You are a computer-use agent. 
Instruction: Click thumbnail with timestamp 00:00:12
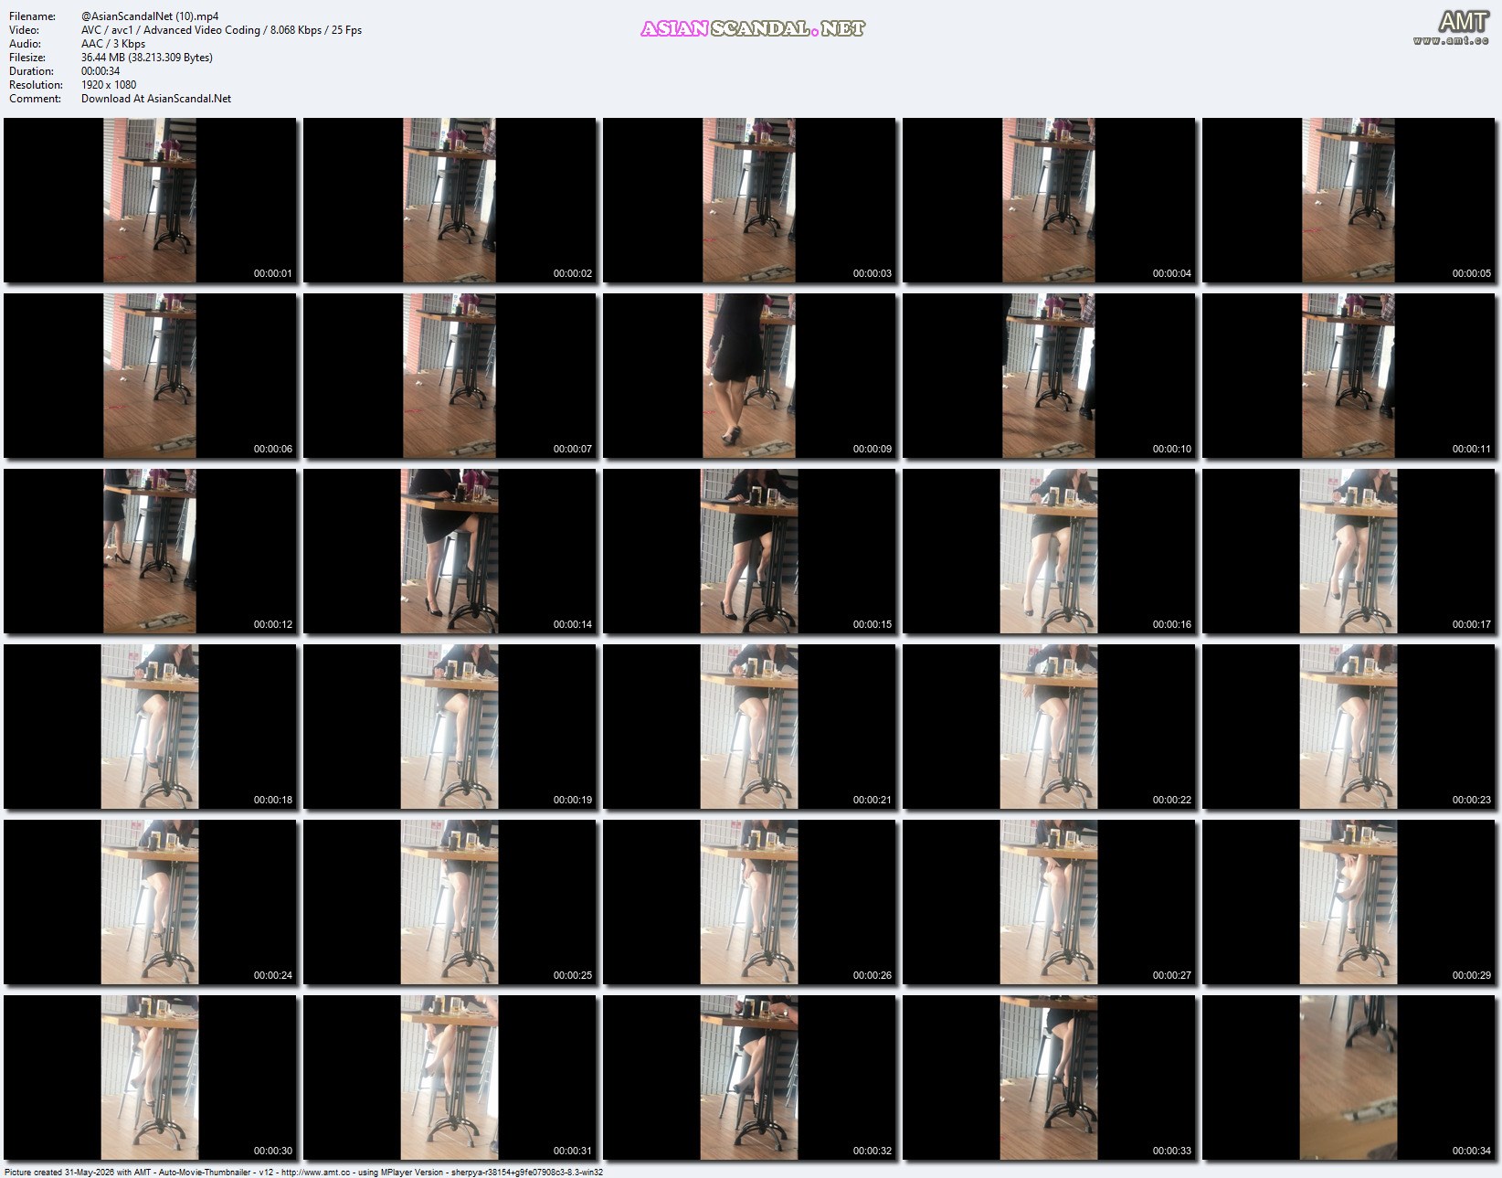point(150,551)
